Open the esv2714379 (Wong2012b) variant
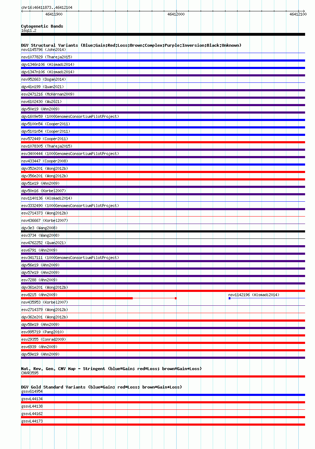This screenshot has width=315, height=449. 45,310
